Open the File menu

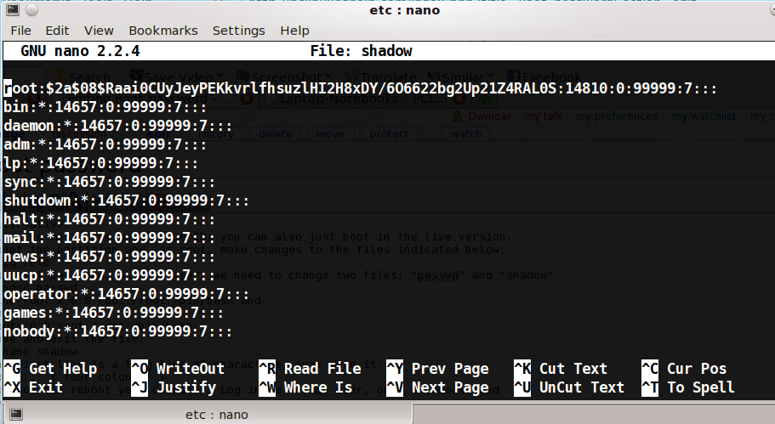20,31
